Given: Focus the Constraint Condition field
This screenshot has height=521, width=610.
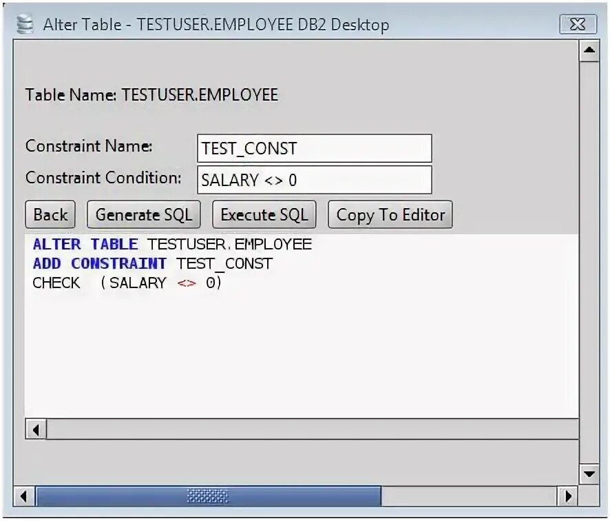Looking at the screenshot, I should tap(315, 180).
